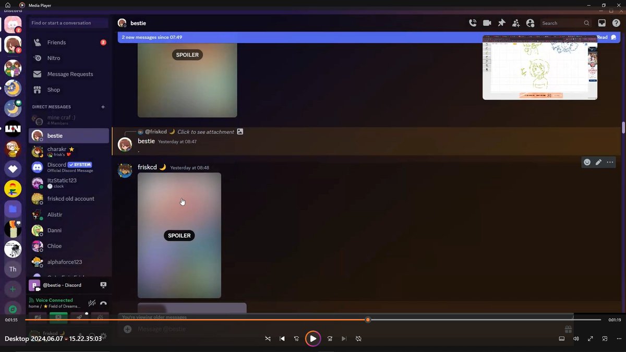Open the server folder icon

tap(13, 209)
